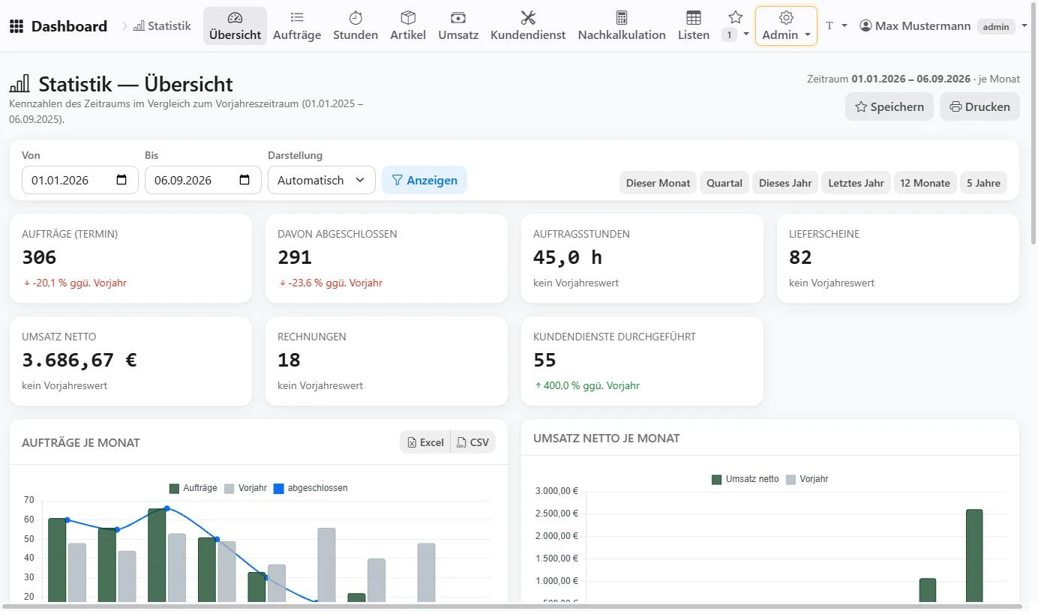Click the favorites star icon
The image size is (1038, 611).
tap(736, 16)
